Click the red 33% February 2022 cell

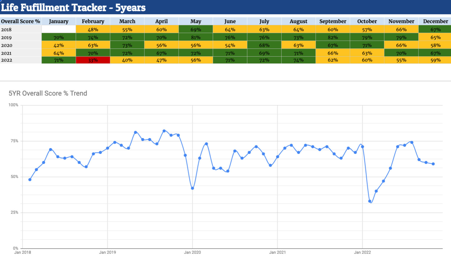[x=93, y=60]
